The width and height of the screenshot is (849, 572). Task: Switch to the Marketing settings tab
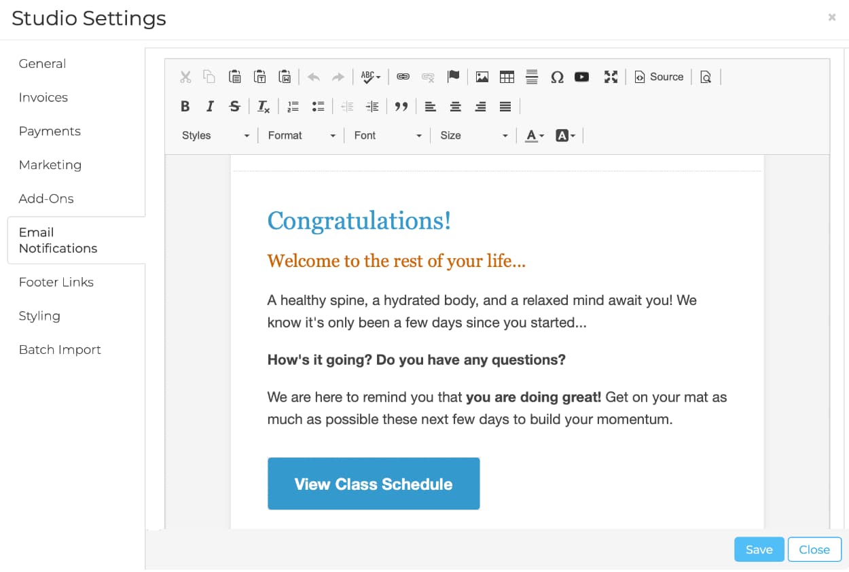[50, 165]
